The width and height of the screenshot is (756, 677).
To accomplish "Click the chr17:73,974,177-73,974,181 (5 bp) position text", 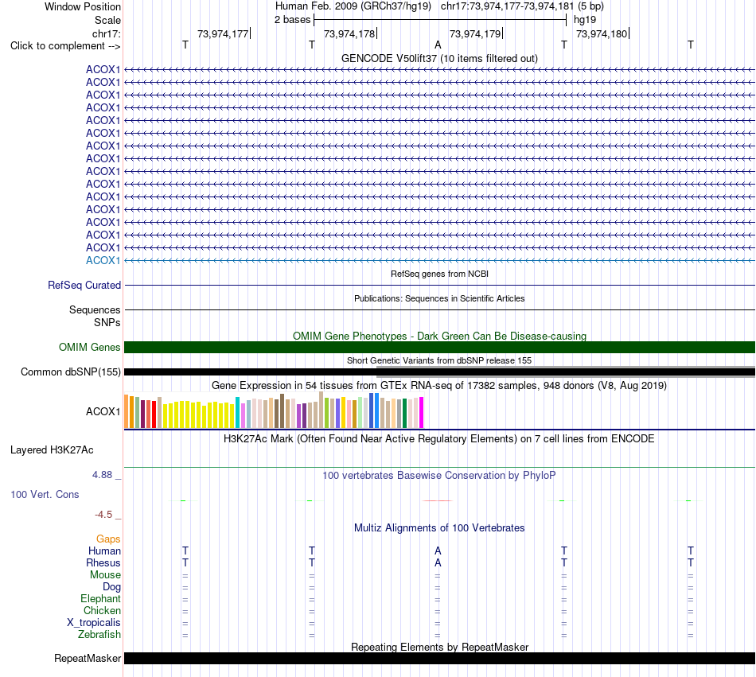I will pos(522,6).
